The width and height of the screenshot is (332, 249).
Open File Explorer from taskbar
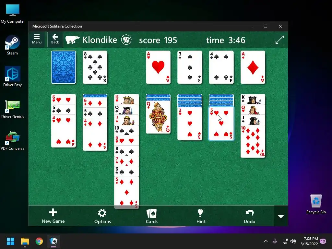pos(25,241)
